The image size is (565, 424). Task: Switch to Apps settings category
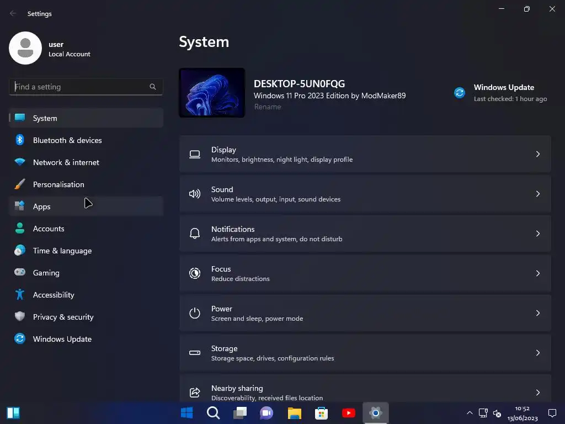point(86,206)
